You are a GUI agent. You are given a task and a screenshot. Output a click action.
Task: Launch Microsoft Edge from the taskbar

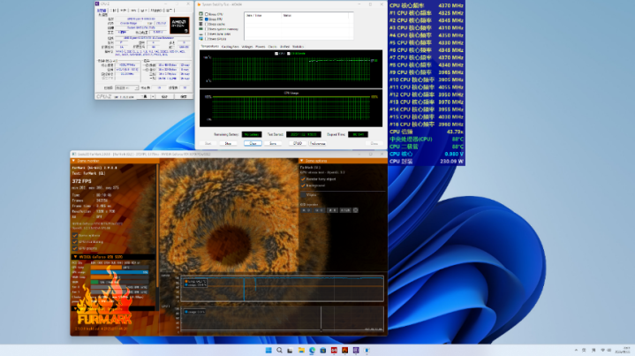(312, 350)
